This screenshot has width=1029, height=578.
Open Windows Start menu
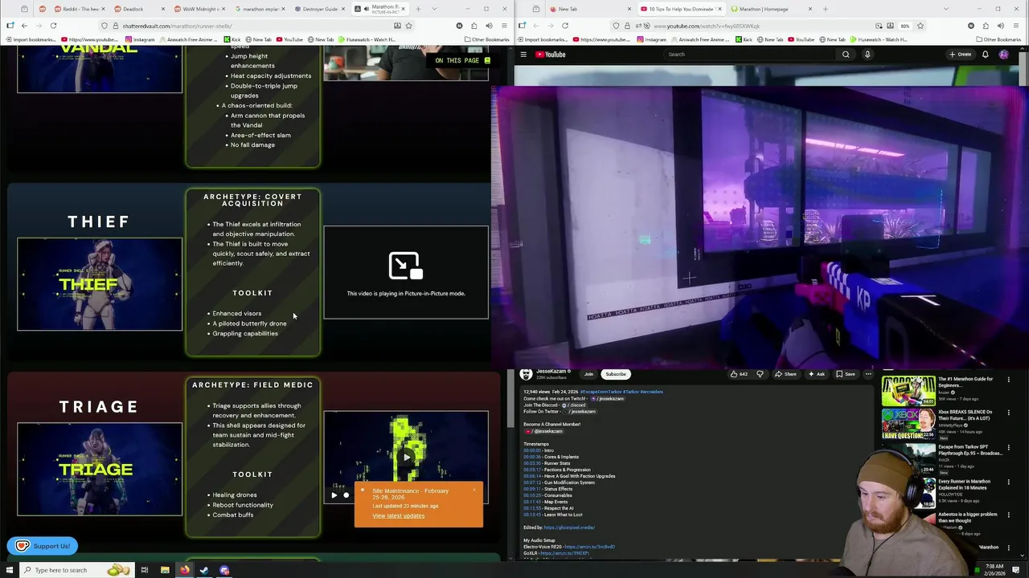(x=10, y=570)
